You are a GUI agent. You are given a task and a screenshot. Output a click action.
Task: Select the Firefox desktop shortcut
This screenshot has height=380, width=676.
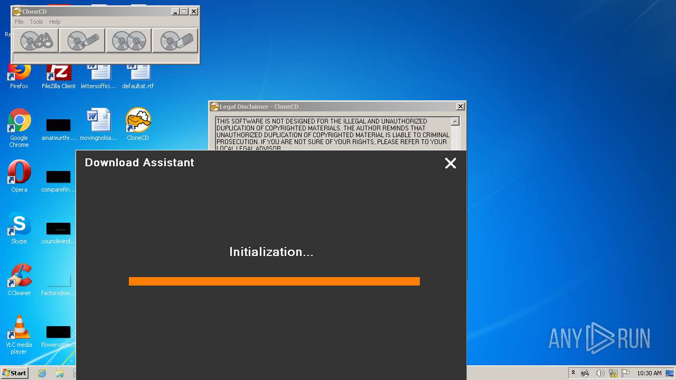click(19, 75)
